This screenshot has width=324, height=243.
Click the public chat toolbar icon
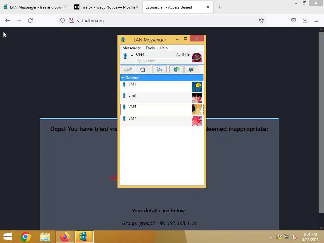pos(191,69)
